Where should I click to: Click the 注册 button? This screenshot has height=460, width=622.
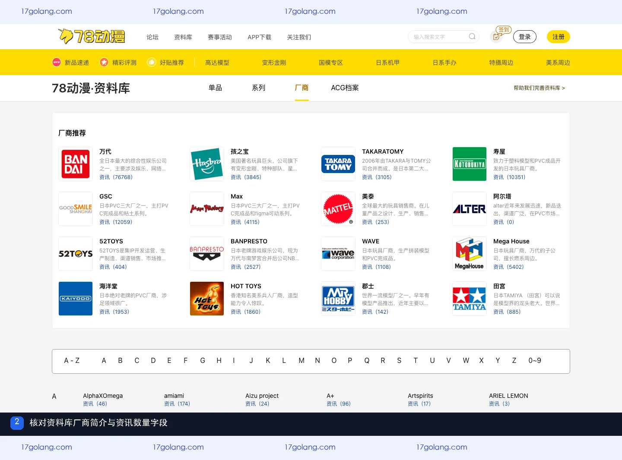click(x=559, y=37)
